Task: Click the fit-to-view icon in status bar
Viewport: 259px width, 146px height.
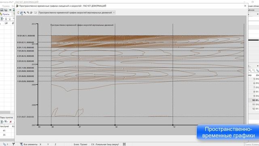Action: 124,144
